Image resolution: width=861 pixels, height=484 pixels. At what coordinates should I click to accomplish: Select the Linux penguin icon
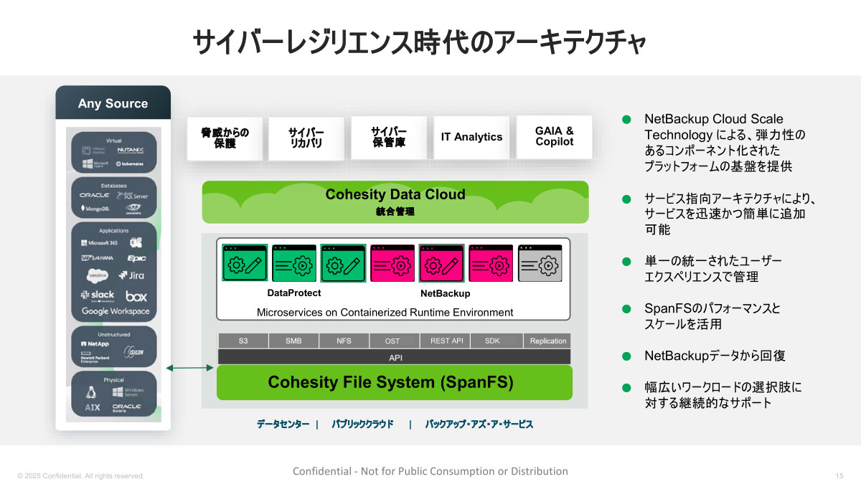(x=91, y=392)
